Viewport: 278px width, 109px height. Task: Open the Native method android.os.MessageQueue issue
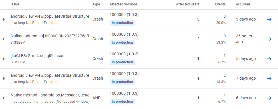pyautogui.click(x=51, y=95)
